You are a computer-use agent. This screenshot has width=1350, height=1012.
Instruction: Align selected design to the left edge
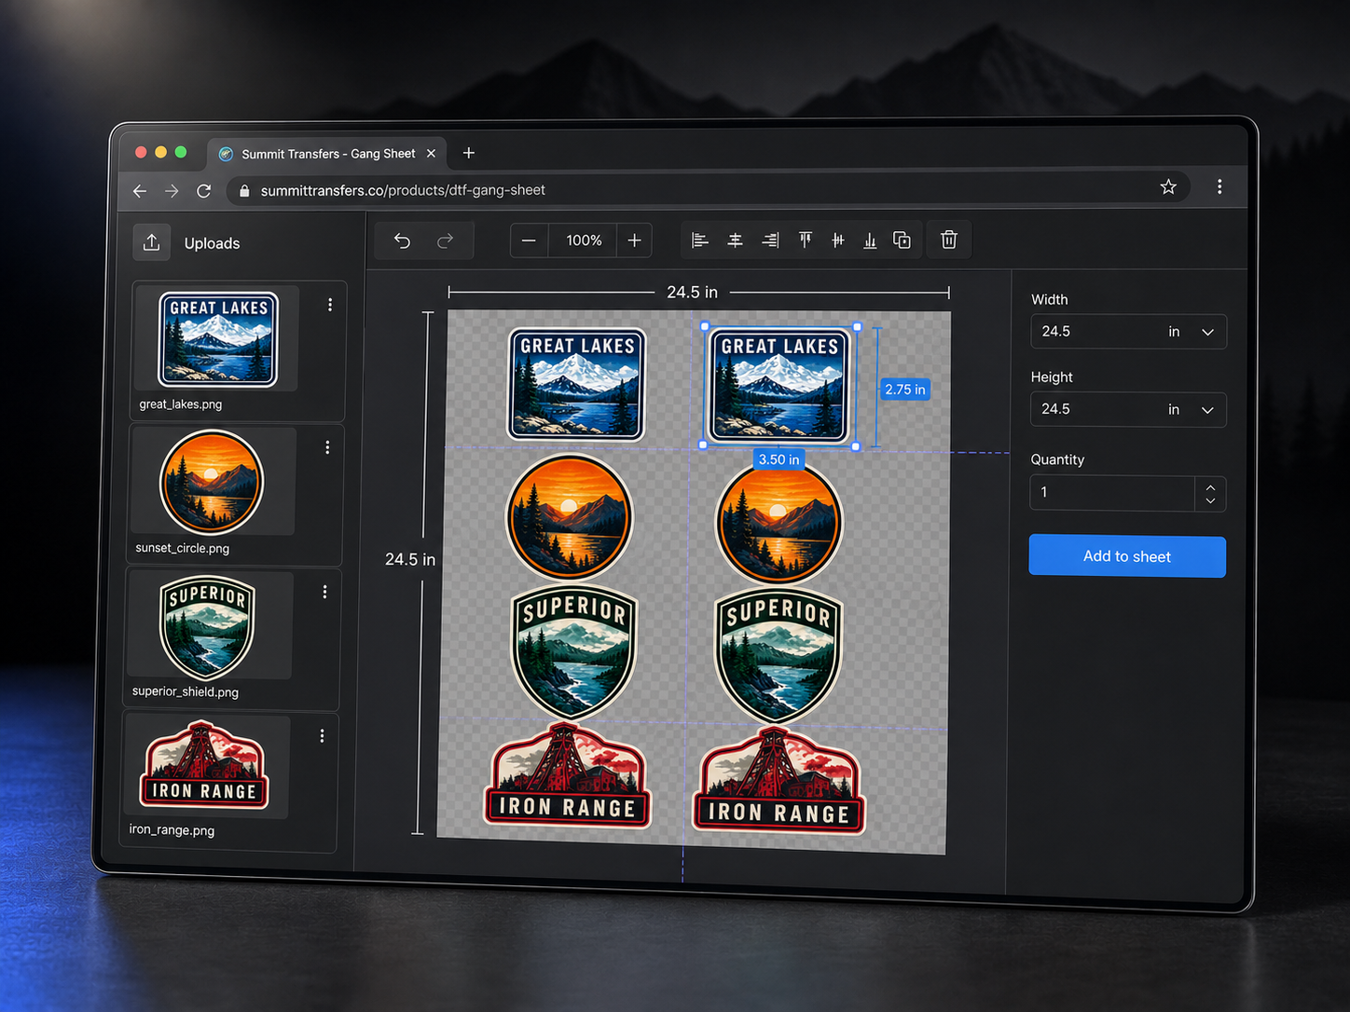click(x=700, y=240)
